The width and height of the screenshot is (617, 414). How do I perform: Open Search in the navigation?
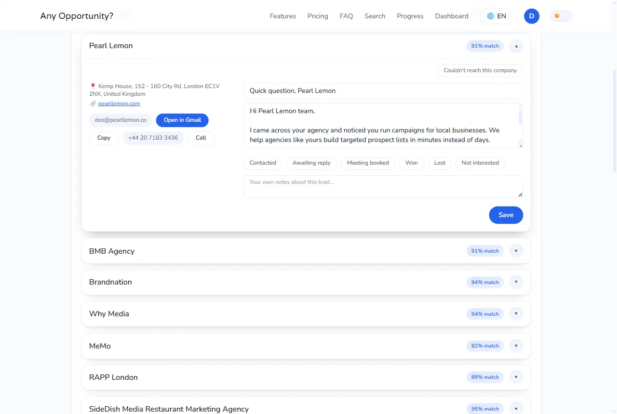click(x=375, y=16)
